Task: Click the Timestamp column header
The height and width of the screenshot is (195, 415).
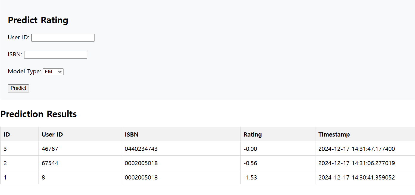Action: tap(365, 134)
